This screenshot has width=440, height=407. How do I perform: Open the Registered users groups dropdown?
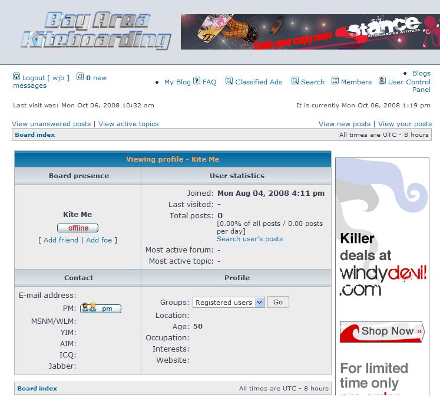click(229, 302)
